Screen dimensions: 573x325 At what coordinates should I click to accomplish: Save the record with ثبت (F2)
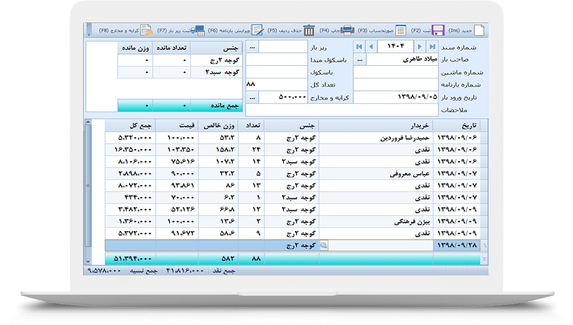pos(437,30)
